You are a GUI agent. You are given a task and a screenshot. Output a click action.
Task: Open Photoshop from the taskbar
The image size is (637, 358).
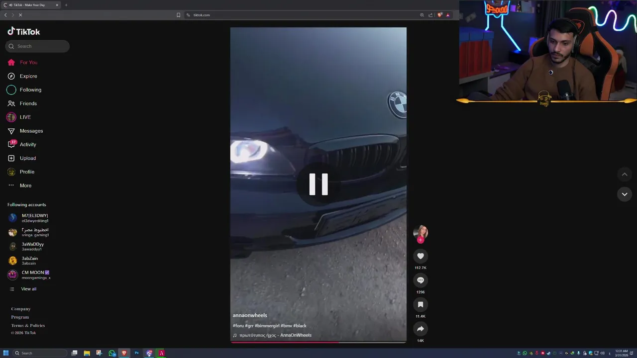pos(136,353)
